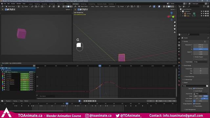The height and width of the screenshot is (118, 210).
Task: Switch perspective with the grid icon in viewport
Action: [175, 32]
